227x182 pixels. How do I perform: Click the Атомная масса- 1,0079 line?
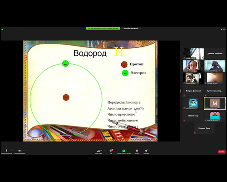point(125,108)
